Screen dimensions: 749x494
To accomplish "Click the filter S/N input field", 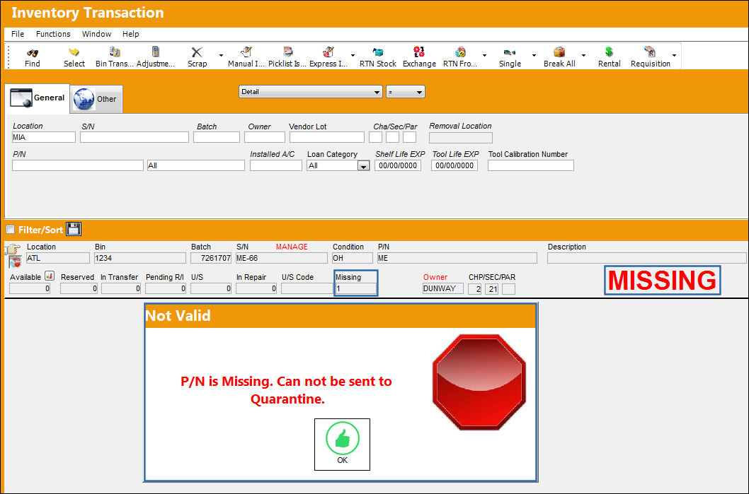I will pos(135,137).
